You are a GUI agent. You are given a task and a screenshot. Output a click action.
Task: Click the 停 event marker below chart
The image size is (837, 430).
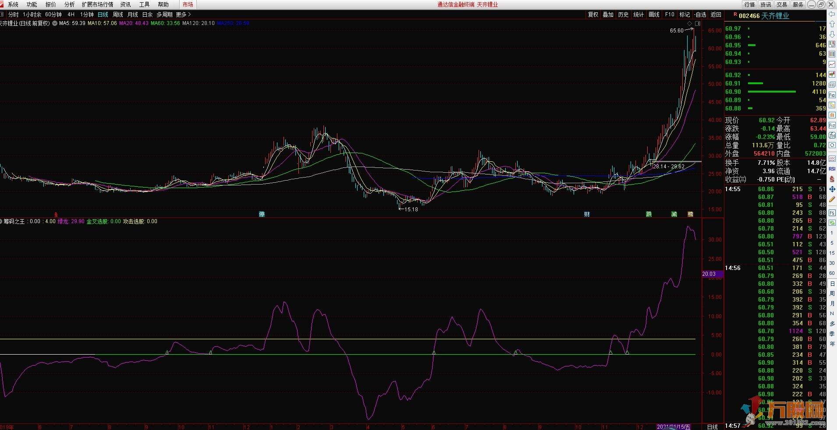tap(262, 214)
